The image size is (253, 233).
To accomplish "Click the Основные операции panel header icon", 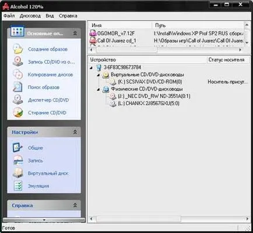I will click(17, 31).
